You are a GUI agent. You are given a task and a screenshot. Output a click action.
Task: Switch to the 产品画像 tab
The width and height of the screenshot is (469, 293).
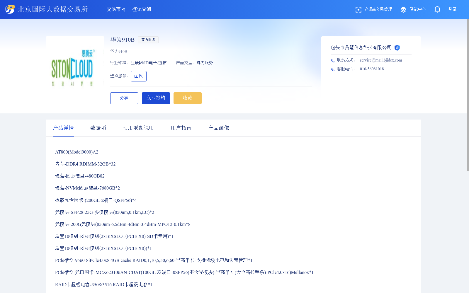[219, 128]
